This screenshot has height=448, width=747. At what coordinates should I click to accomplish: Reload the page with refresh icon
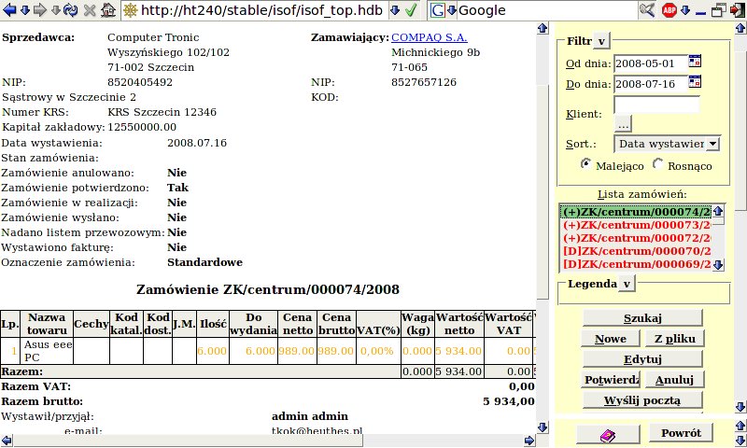coord(71,10)
